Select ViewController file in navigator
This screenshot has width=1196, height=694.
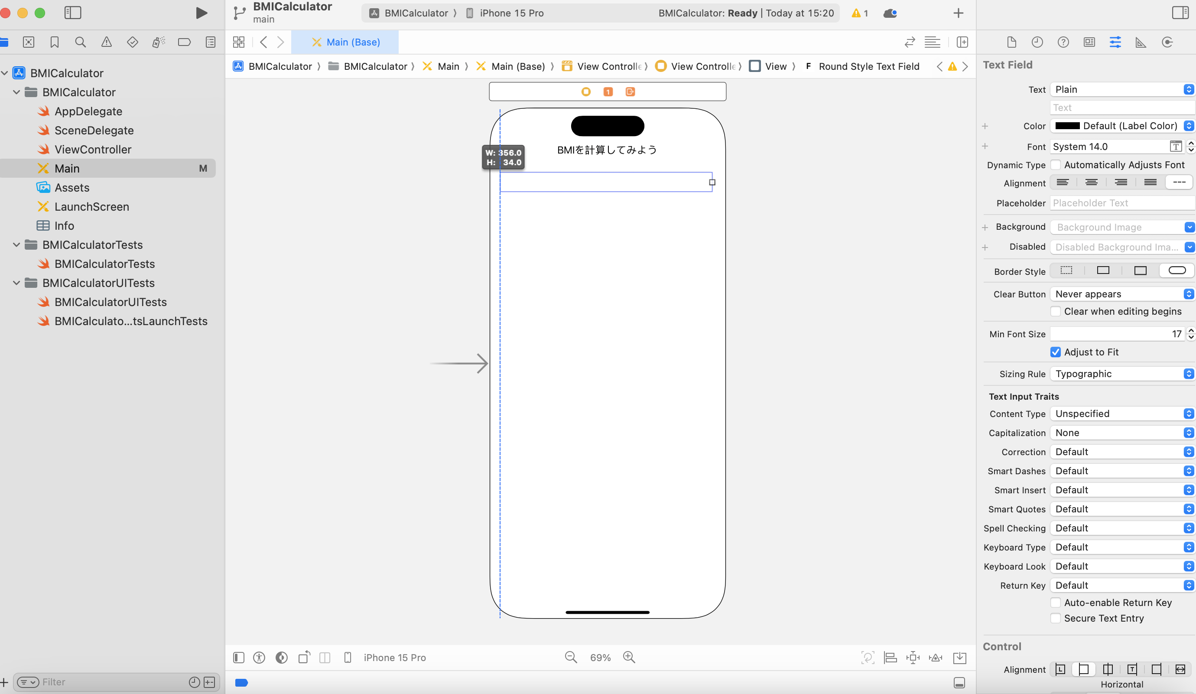tap(93, 149)
